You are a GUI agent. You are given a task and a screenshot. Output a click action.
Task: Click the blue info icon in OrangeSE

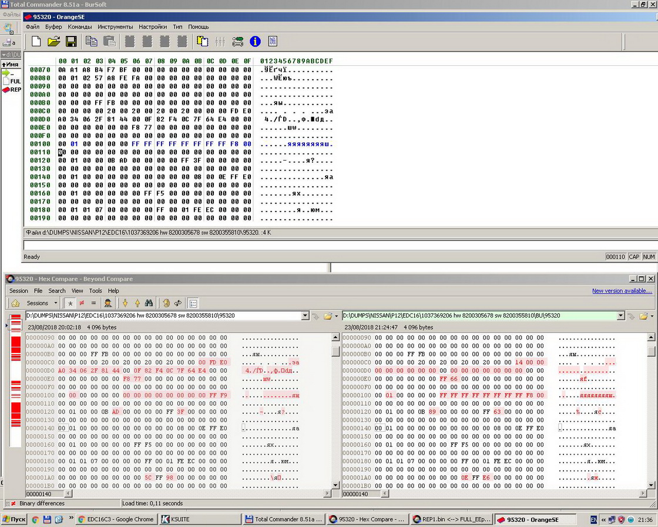click(255, 41)
